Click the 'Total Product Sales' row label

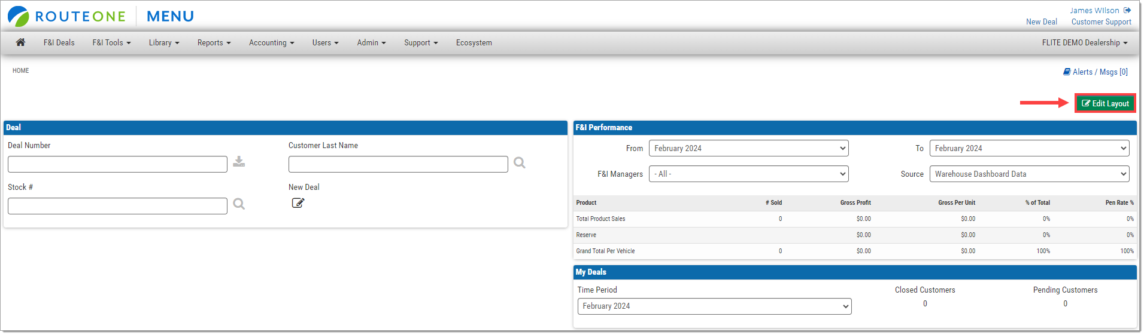600,219
